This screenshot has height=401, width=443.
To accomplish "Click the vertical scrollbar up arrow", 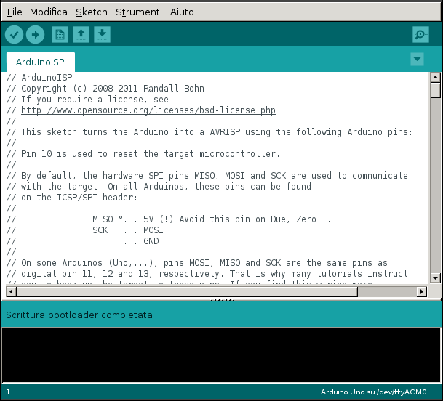I will point(435,77).
